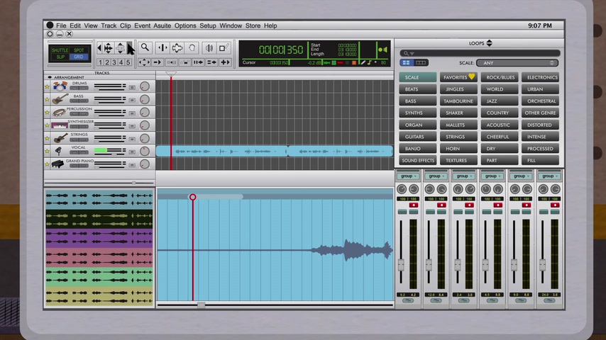This screenshot has width=606, height=340.
Task: Click the first mixer channel volume fader
Action: (x=401, y=265)
